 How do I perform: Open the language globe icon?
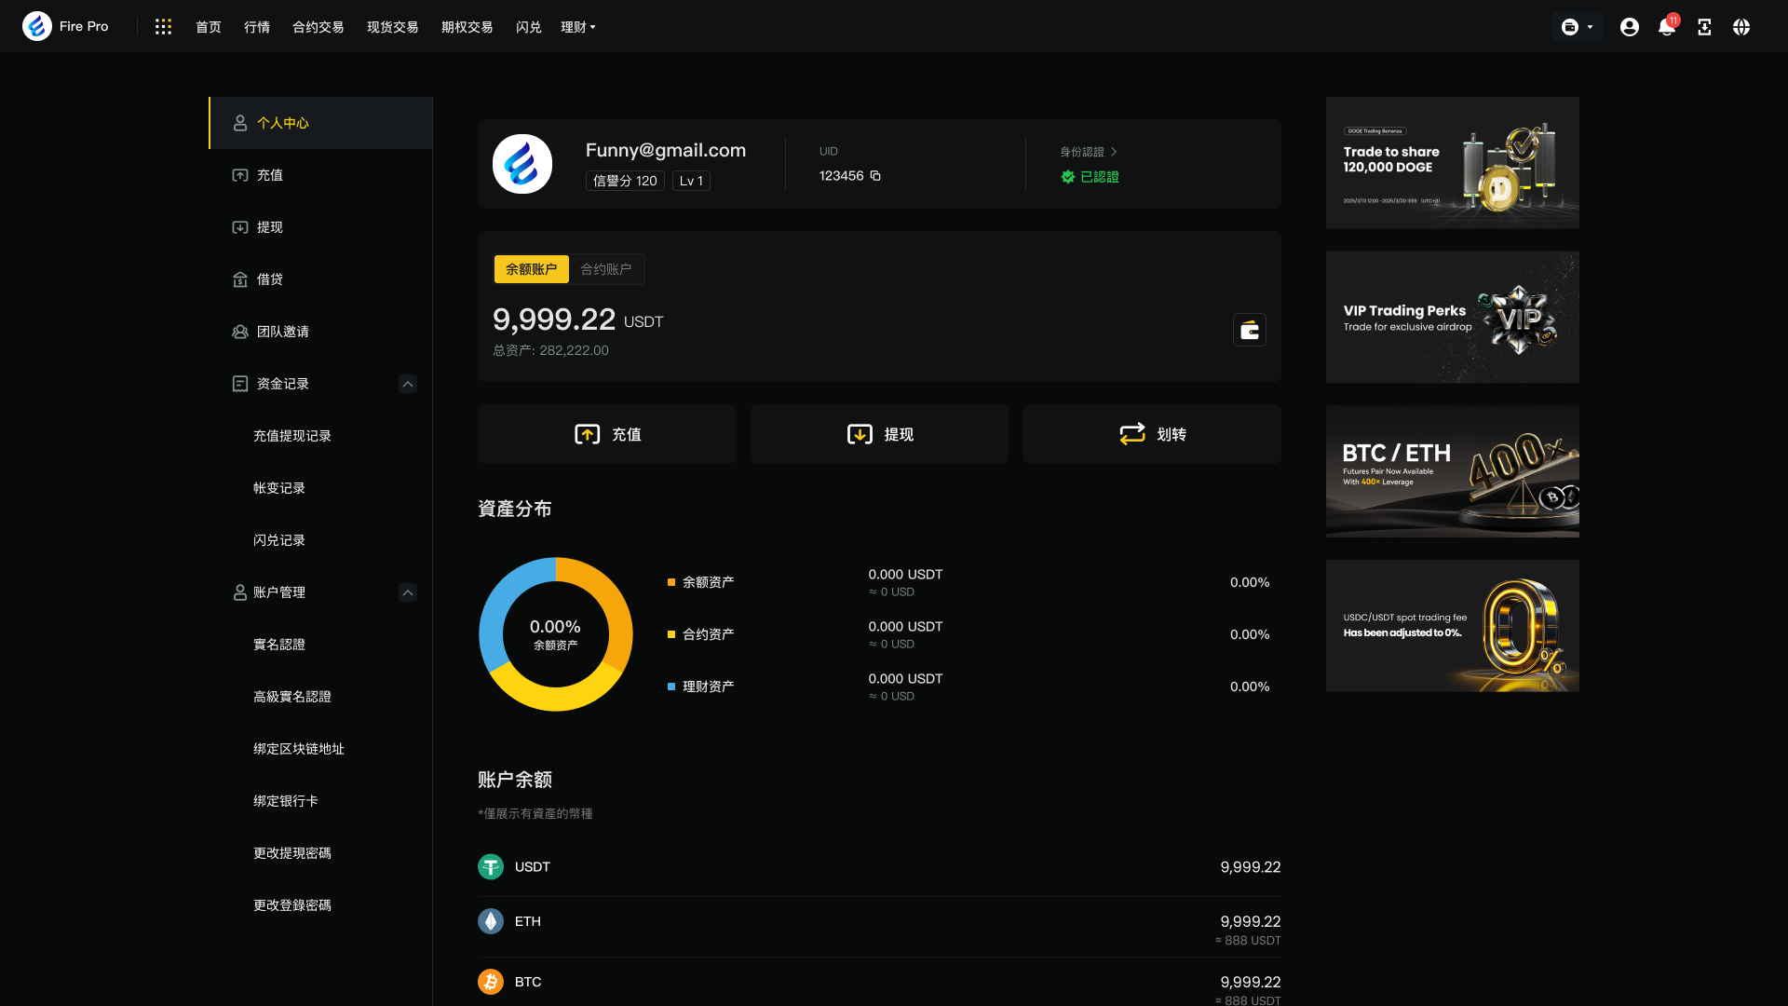(1741, 27)
